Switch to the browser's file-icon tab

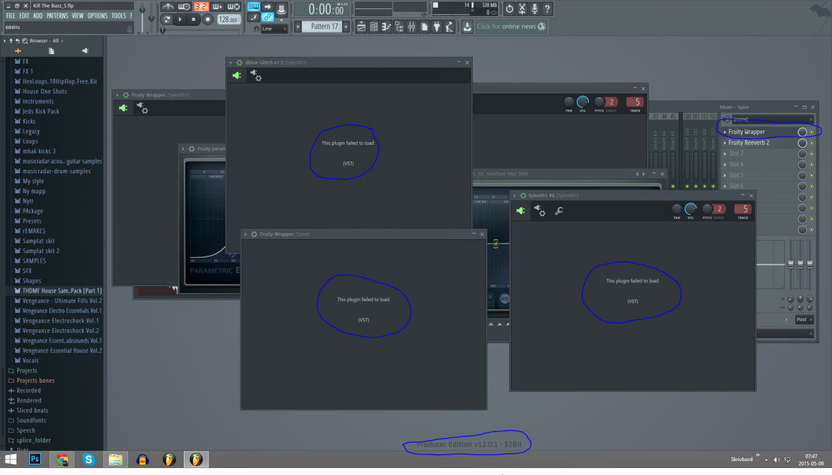pyautogui.click(x=51, y=51)
